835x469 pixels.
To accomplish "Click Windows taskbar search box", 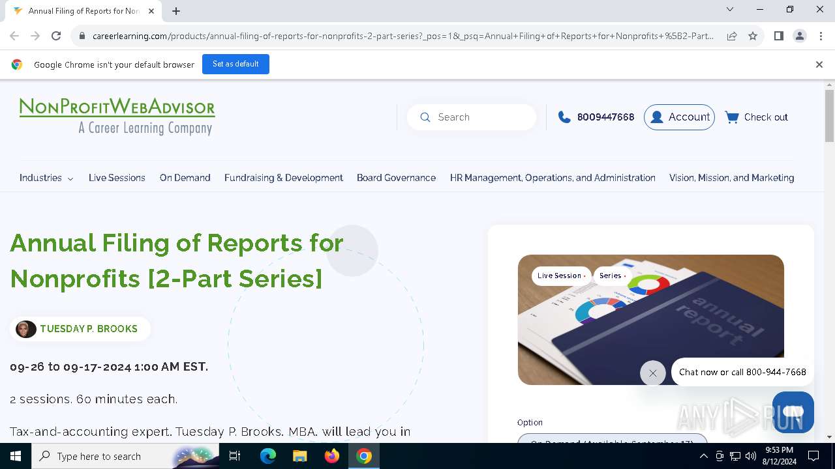I will pyautogui.click(x=124, y=456).
